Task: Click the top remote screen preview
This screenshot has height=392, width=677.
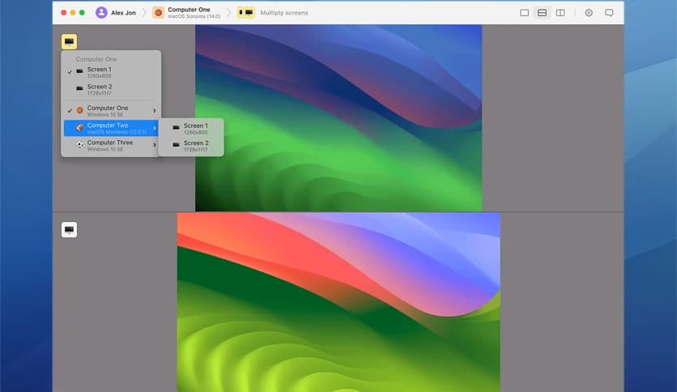Action: click(x=338, y=118)
